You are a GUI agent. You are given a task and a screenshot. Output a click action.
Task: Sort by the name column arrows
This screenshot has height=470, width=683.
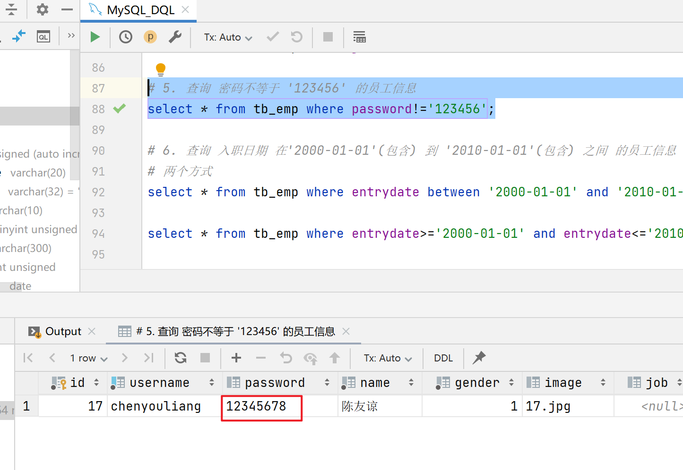point(411,382)
